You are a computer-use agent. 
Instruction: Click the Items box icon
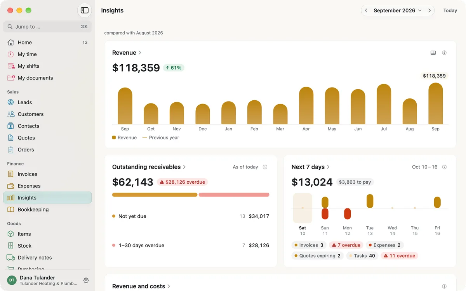coord(11,234)
